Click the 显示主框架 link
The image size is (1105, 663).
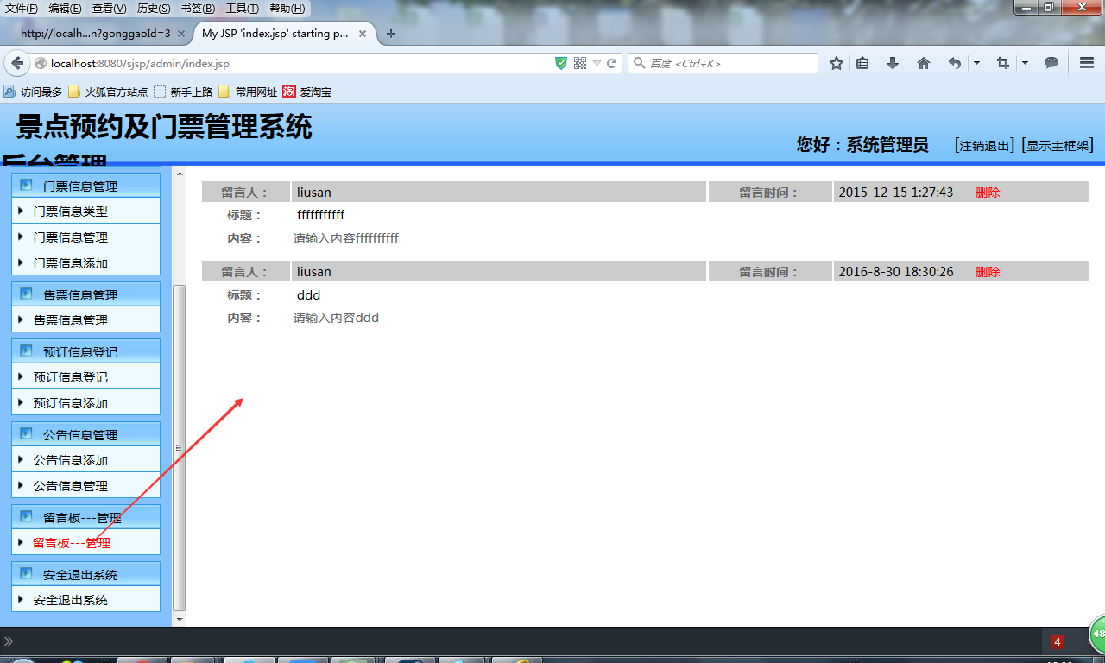click(x=1058, y=146)
